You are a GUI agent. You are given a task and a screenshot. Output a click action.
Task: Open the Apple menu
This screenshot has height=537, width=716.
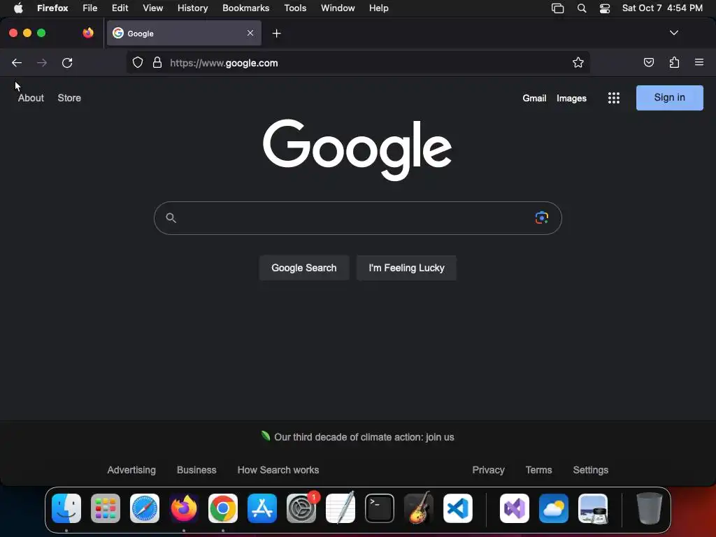tap(18, 8)
